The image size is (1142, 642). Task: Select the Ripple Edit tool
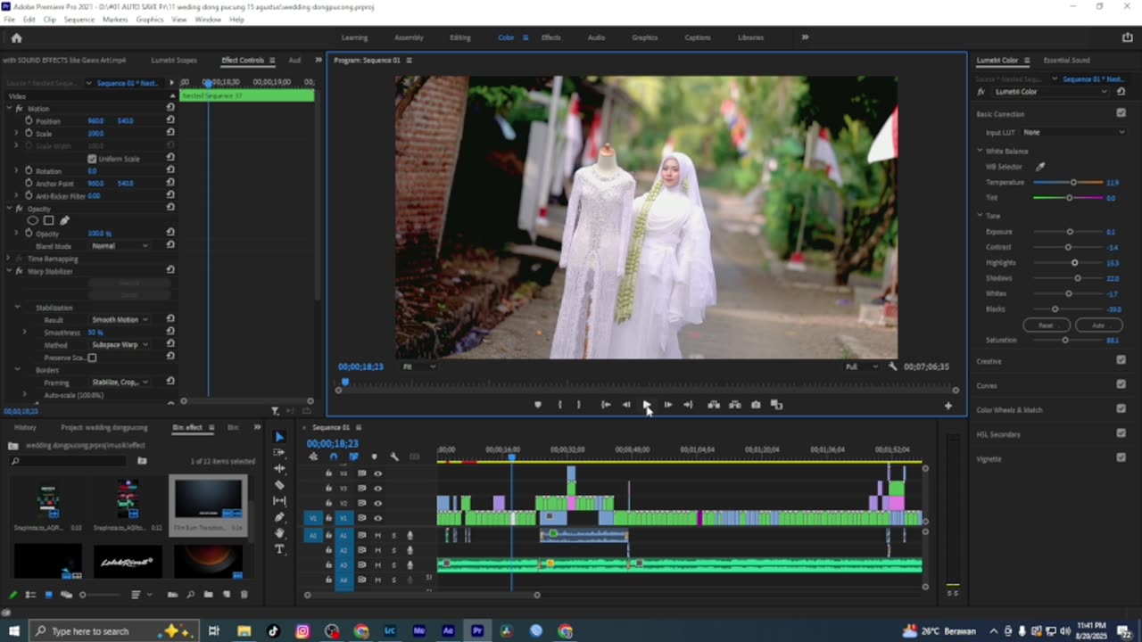[x=279, y=469]
